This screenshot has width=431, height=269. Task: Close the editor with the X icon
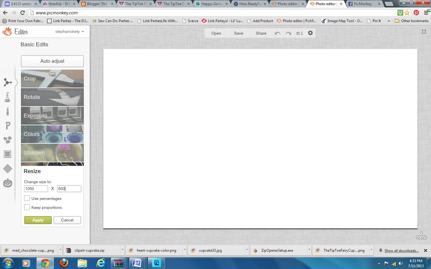pyautogui.click(x=424, y=32)
